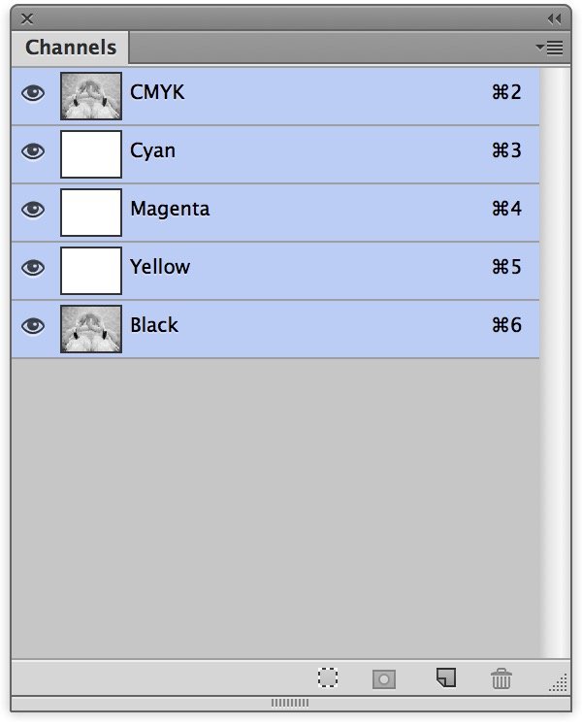Screen dimensions: 582x726
Task: Hide the Magenta channel
Action: point(33,210)
